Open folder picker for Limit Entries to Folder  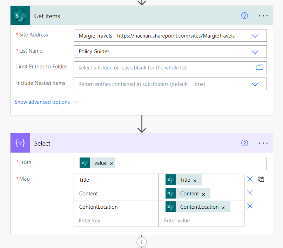(x=259, y=67)
